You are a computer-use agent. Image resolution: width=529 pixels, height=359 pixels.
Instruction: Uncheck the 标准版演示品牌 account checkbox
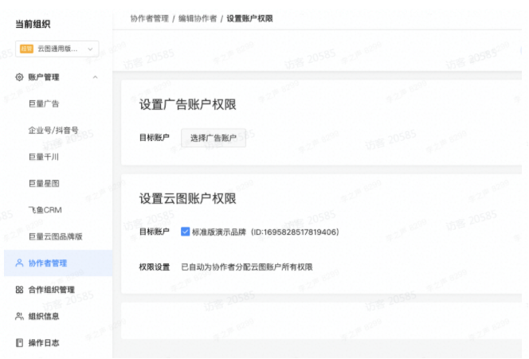point(185,232)
